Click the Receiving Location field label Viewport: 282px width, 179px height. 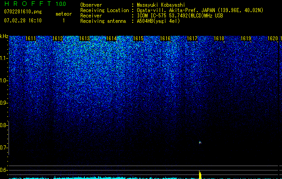[104, 10]
